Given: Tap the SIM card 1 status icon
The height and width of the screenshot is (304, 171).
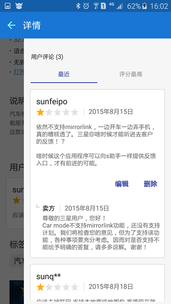Looking at the screenshot, I should point(103,6).
